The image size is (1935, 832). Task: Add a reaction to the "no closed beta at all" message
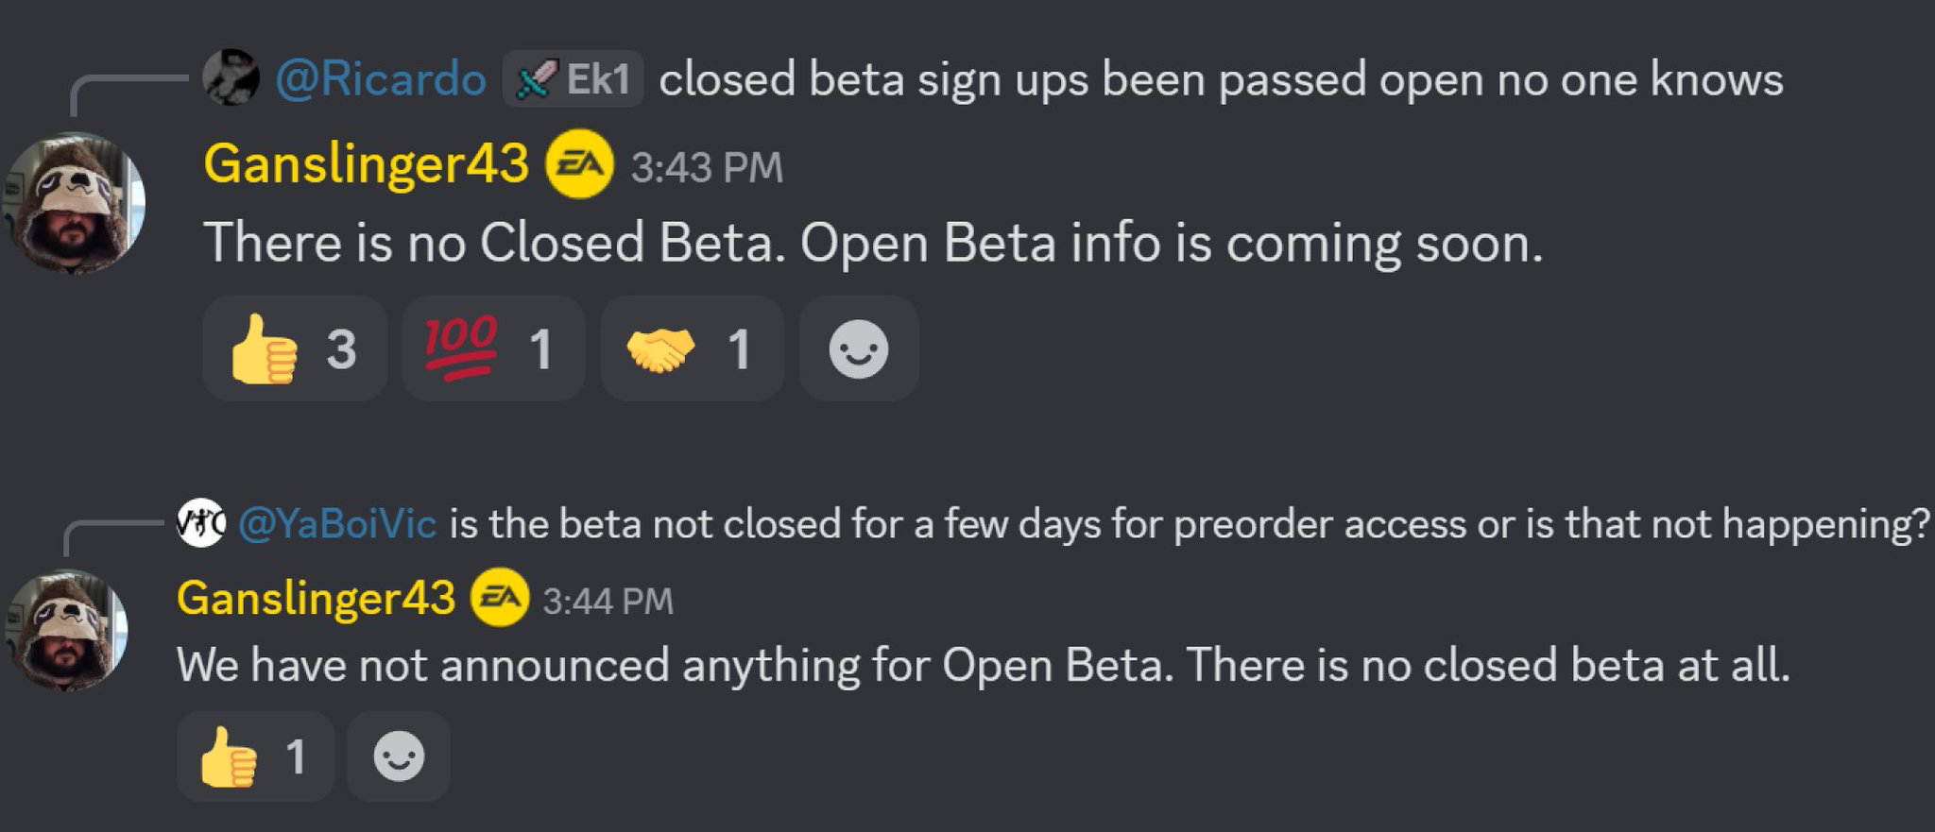[x=398, y=757]
